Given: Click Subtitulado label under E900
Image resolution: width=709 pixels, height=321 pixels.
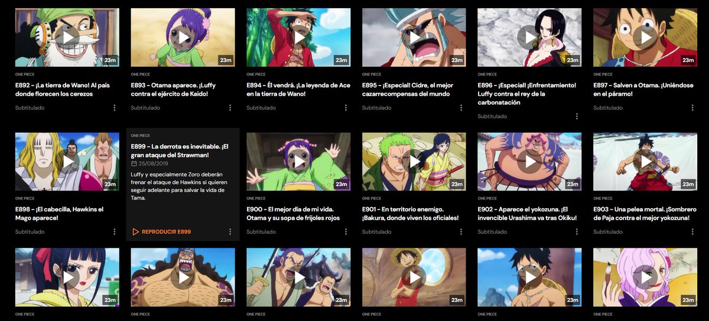Looking at the screenshot, I should (261, 232).
